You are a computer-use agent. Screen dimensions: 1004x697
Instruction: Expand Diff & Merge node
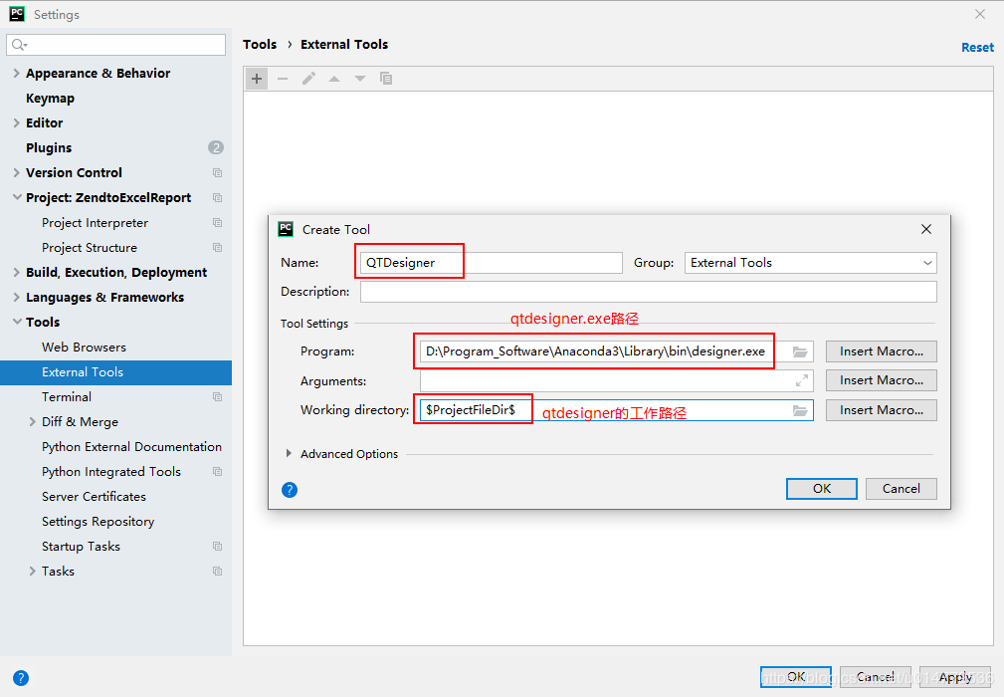point(32,422)
